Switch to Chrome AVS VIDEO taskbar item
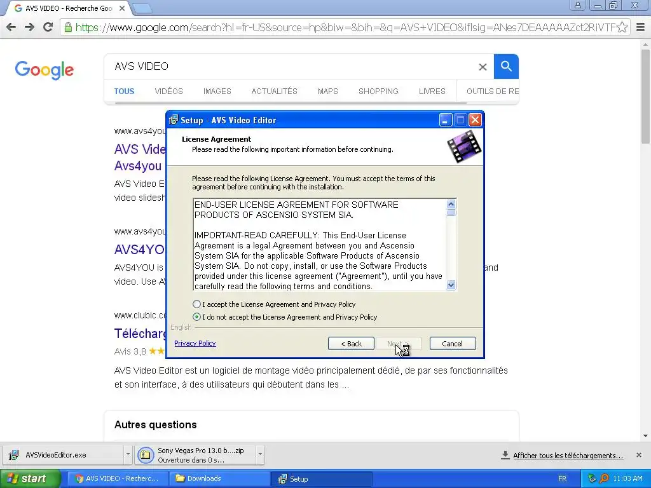The width and height of the screenshot is (651, 488). pos(118,478)
